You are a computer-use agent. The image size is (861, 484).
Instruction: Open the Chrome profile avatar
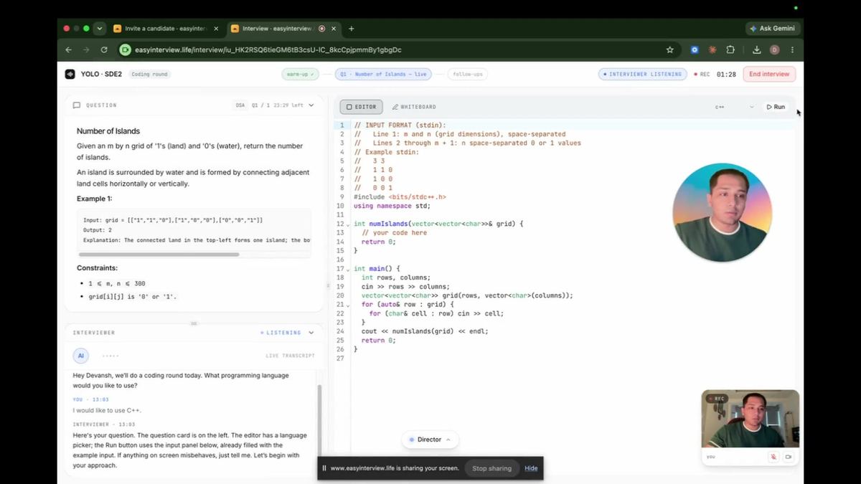(x=774, y=50)
